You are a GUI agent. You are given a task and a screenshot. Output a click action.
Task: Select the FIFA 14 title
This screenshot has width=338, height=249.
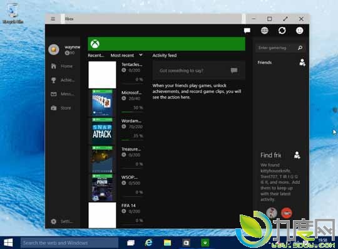coord(128,206)
